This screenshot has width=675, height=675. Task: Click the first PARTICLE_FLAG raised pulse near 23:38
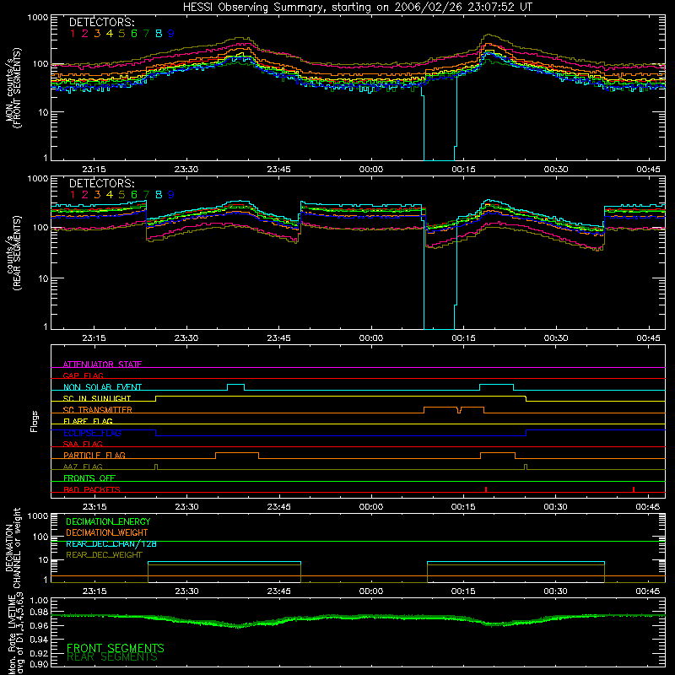[237, 455]
